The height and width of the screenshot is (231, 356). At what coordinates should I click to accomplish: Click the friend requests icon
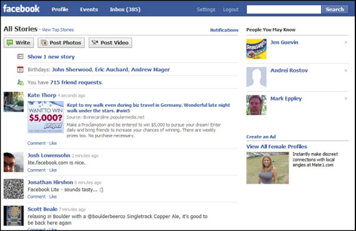[x=21, y=82]
